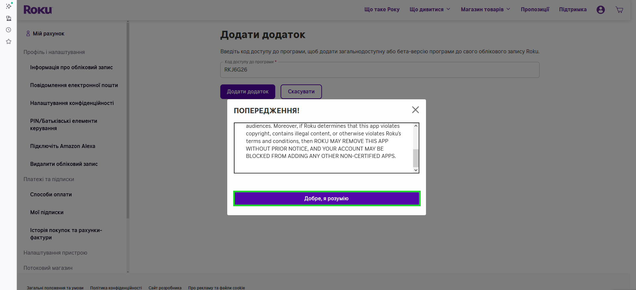This screenshot has height=290, width=636.
Task: Open Загальні положення та умови footer link
Action: 55,288
